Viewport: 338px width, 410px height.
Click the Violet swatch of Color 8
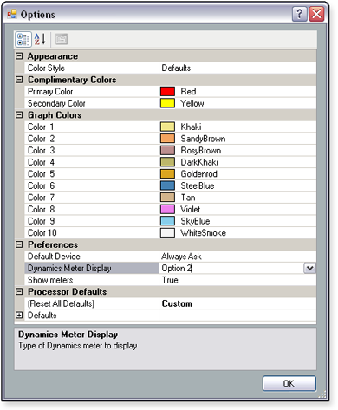coord(167,209)
